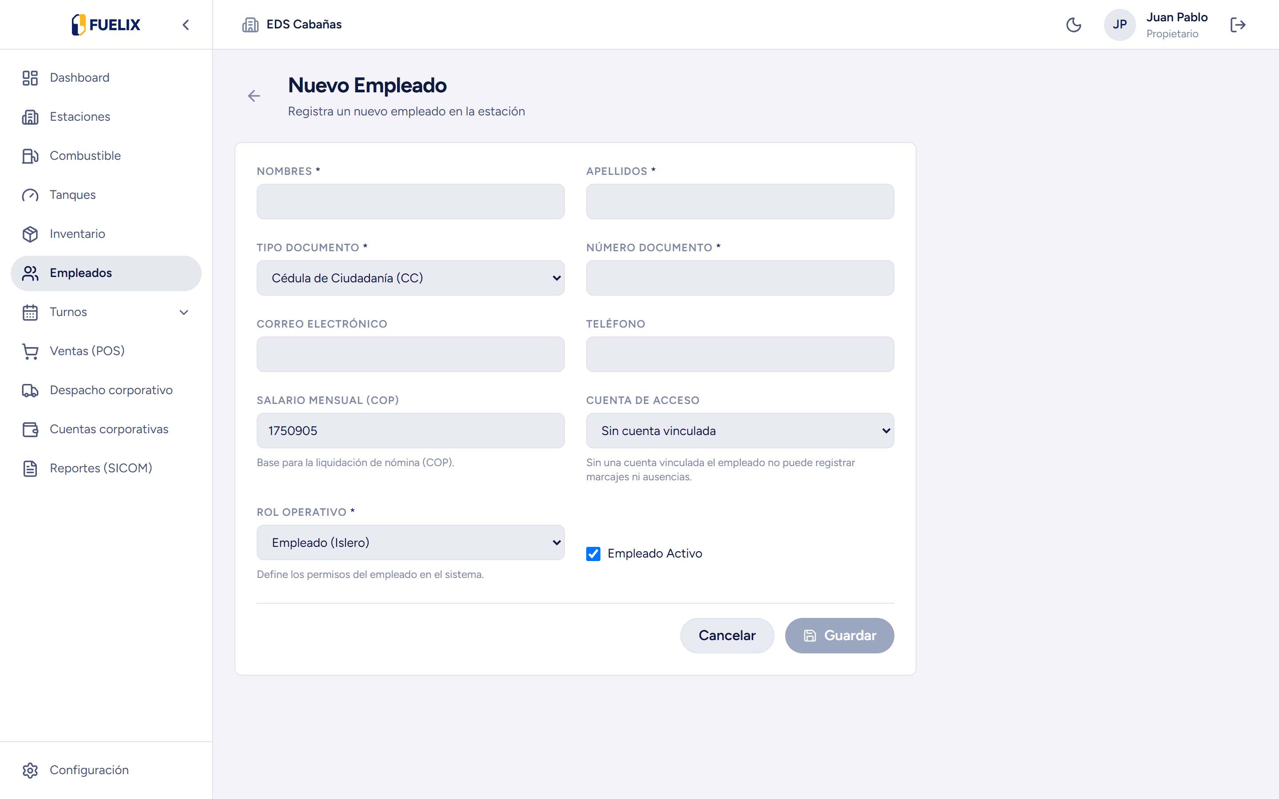Click the Empleados people icon
Image resolution: width=1279 pixels, height=799 pixels.
(30, 273)
